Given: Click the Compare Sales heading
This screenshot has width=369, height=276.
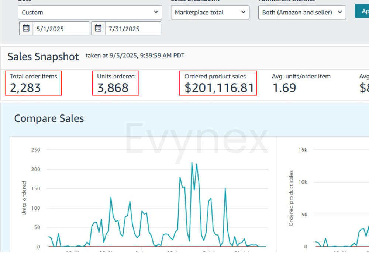Looking at the screenshot, I should pos(49,118).
